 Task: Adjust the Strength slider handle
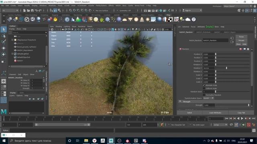pos(249,105)
